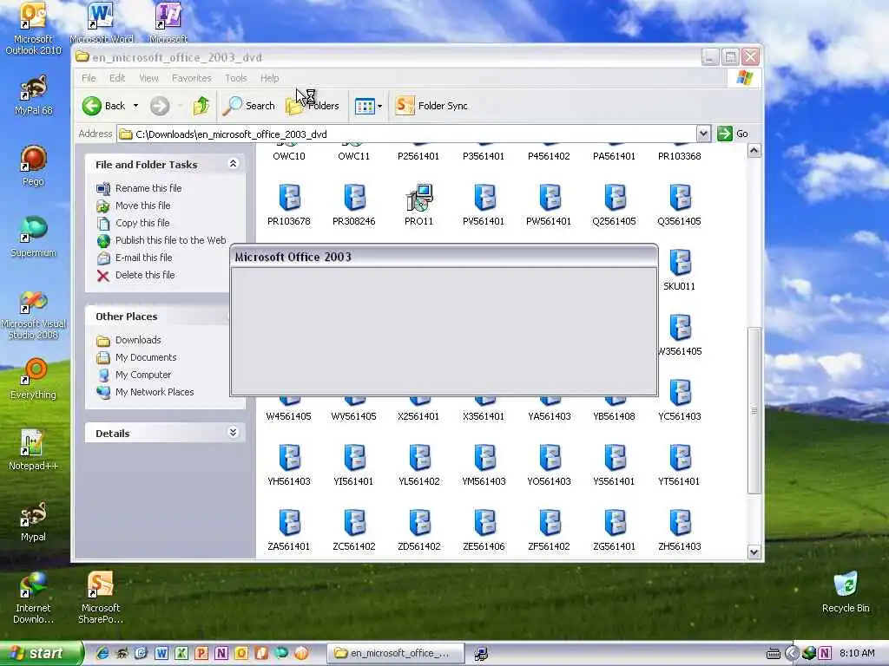889x666 pixels.
Task: Collapse File and Folder Tasks panel
Action: (x=233, y=164)
